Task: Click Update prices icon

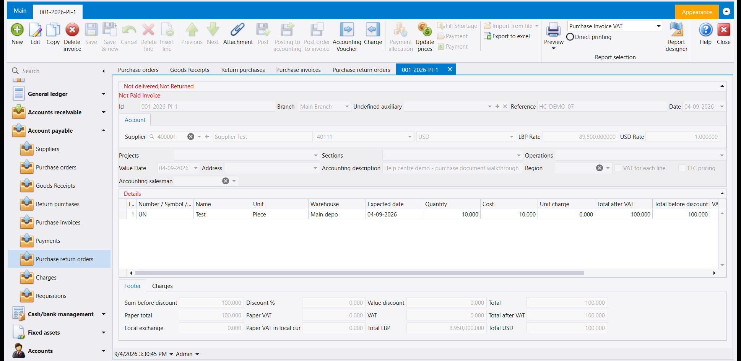Action: pyautogui.click(x=425, y=30)
